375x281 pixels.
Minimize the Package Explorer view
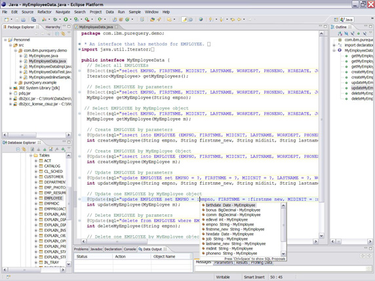point(64,26)
